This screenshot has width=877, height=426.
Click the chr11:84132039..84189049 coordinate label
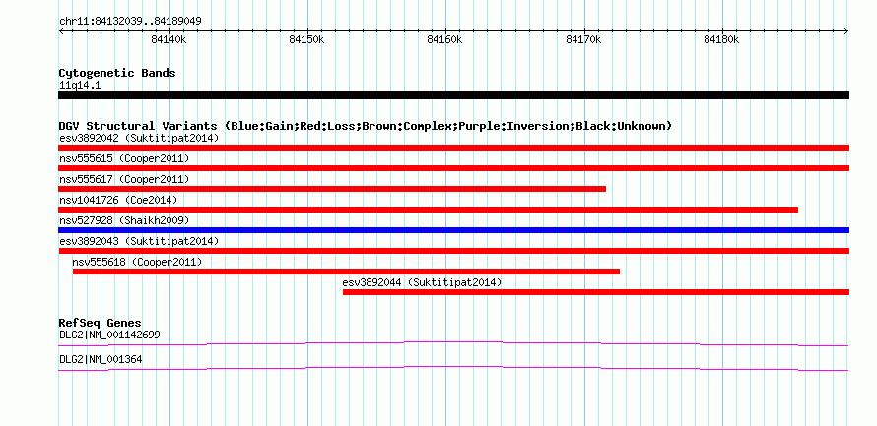130,22
